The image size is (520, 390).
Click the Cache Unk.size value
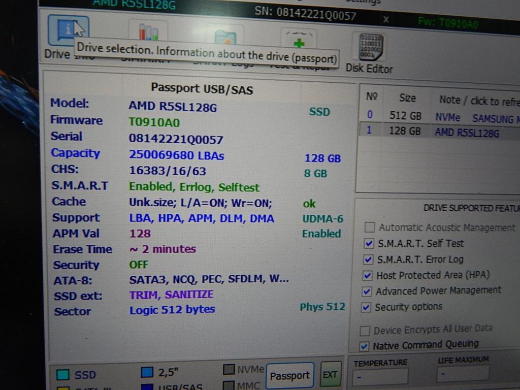tap(200, 203)
